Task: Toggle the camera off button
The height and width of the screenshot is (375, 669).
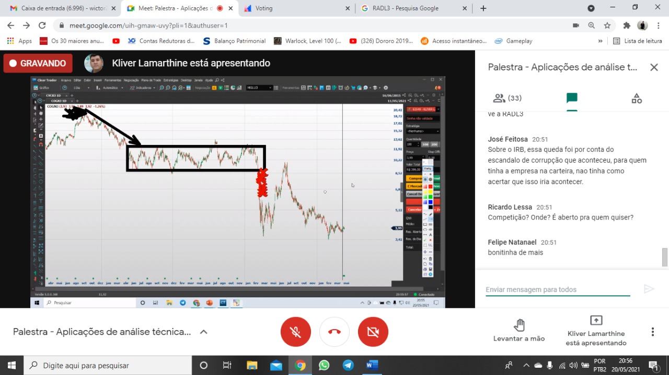Action: (373, 332)
